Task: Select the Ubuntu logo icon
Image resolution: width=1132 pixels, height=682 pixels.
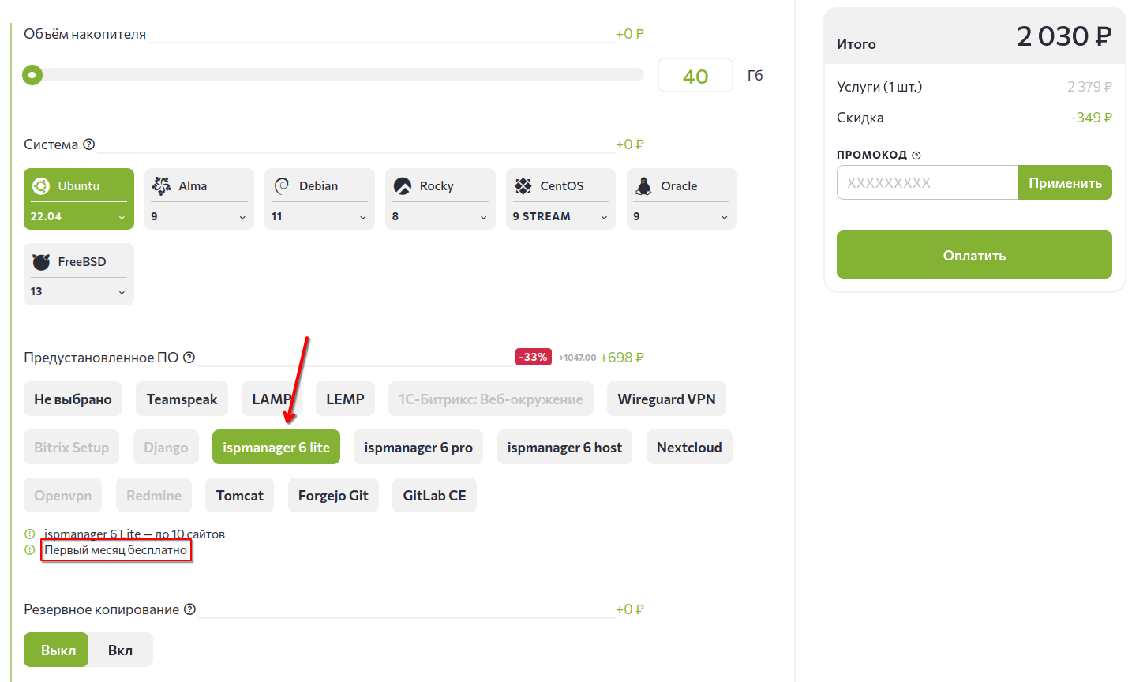Action: coord(40,186)
